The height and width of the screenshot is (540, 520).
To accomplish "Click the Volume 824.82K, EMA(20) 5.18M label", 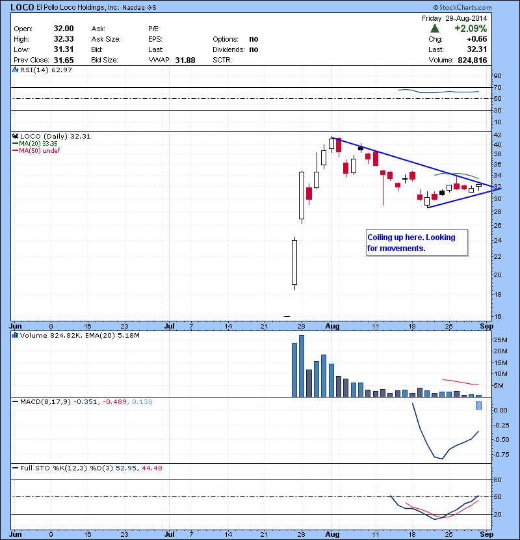I will click(x=80, y=336).
